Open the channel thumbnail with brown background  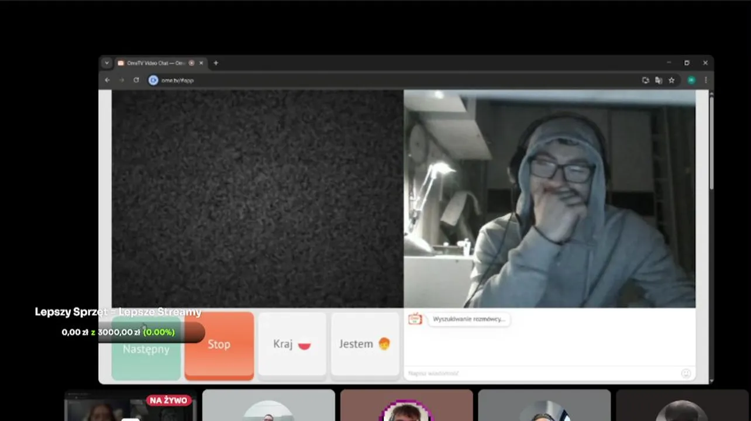[x=406, y=406]
